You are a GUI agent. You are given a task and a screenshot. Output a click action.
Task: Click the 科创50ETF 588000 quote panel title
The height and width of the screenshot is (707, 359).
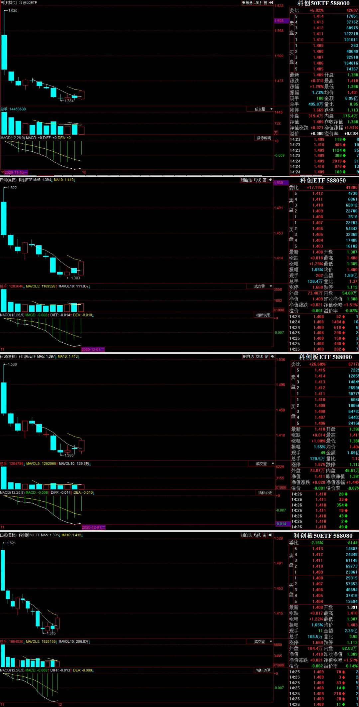point(324,3)
